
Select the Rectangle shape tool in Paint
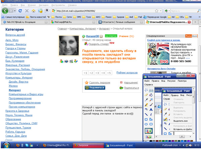(146, 119)
